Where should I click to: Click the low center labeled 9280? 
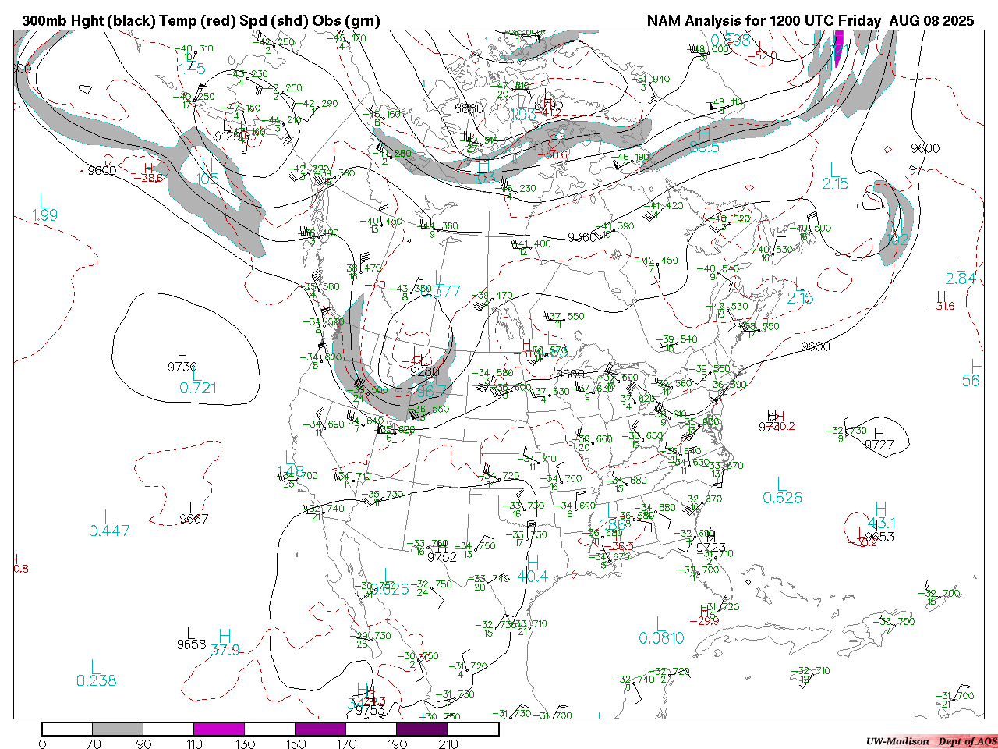coord(424,371)
